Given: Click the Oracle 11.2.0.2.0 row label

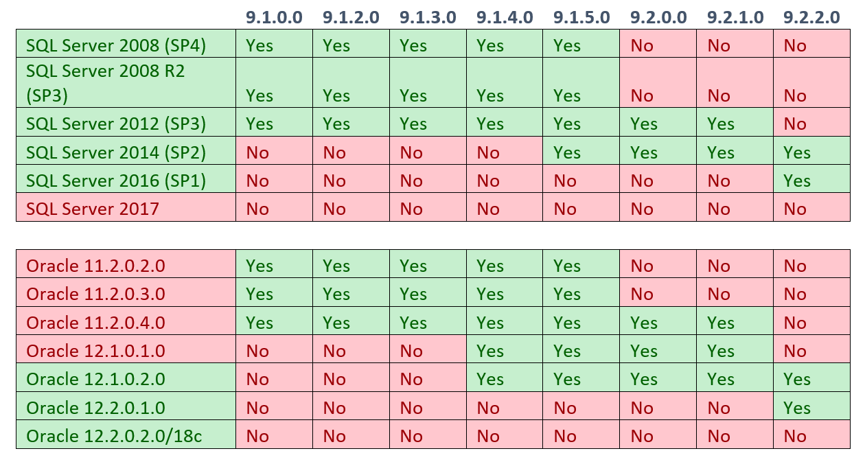Looking at the screenshot, I should point(95,266).
